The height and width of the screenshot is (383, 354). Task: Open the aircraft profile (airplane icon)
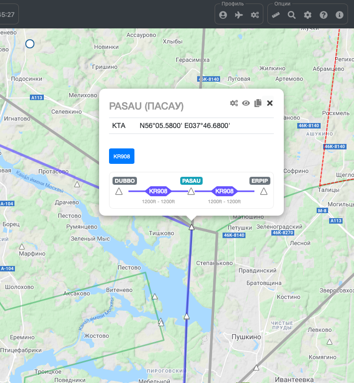(239, 15)
